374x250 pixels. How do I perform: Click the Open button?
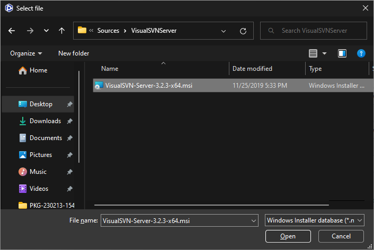(288, 236)
